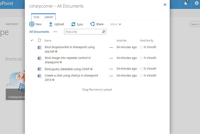200x134 pixels.
Task: Click Word icon of Create a chat document
Action: pos(39,76)
